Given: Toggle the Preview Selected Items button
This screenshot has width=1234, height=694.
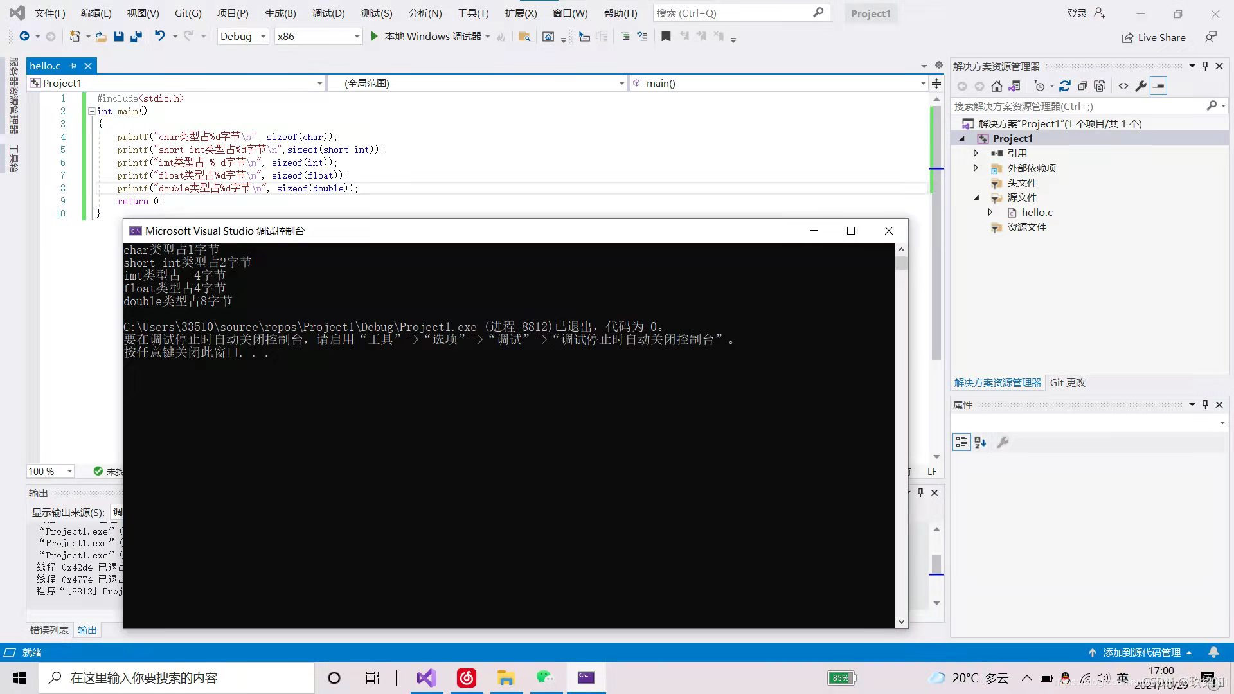Looking at the screenshot, I should 1158,86.
